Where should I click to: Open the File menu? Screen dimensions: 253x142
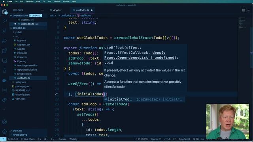tap(16, 2)
